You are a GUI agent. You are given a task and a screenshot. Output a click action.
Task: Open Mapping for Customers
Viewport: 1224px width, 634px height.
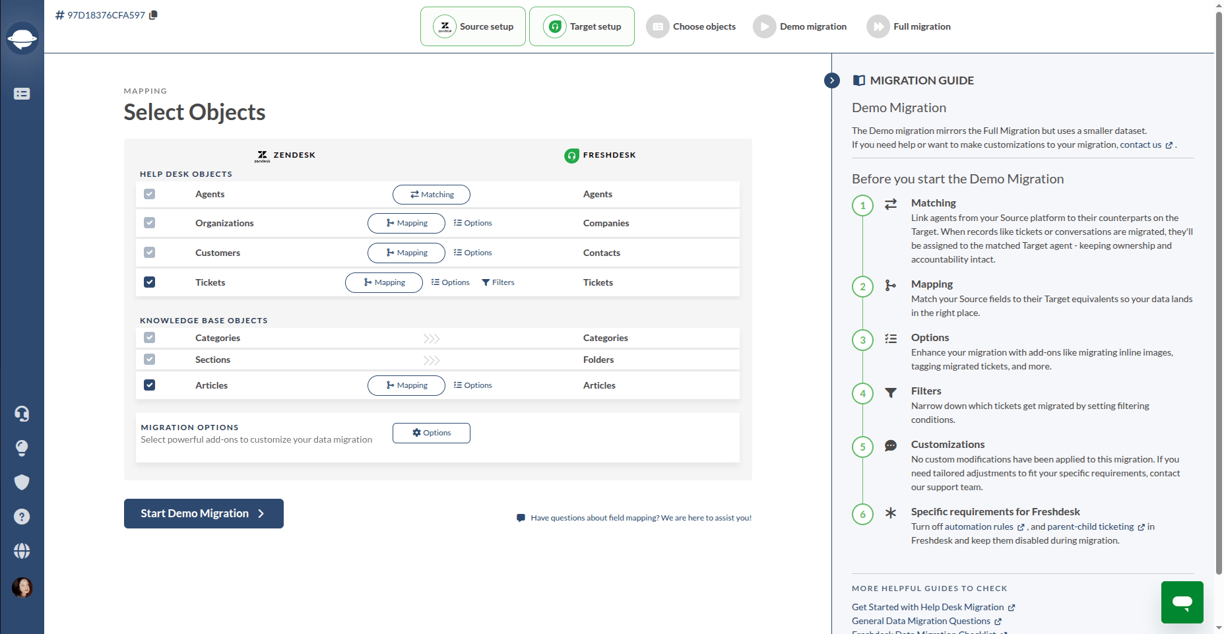406,253
